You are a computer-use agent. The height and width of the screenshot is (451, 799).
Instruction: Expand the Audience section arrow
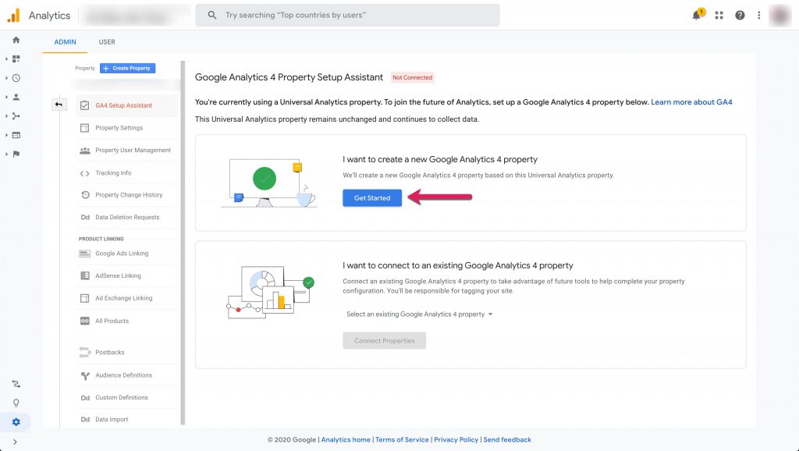6,97
